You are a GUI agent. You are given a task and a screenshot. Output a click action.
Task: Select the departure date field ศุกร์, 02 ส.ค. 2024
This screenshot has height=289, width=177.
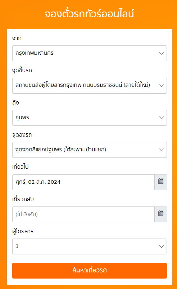83,182
